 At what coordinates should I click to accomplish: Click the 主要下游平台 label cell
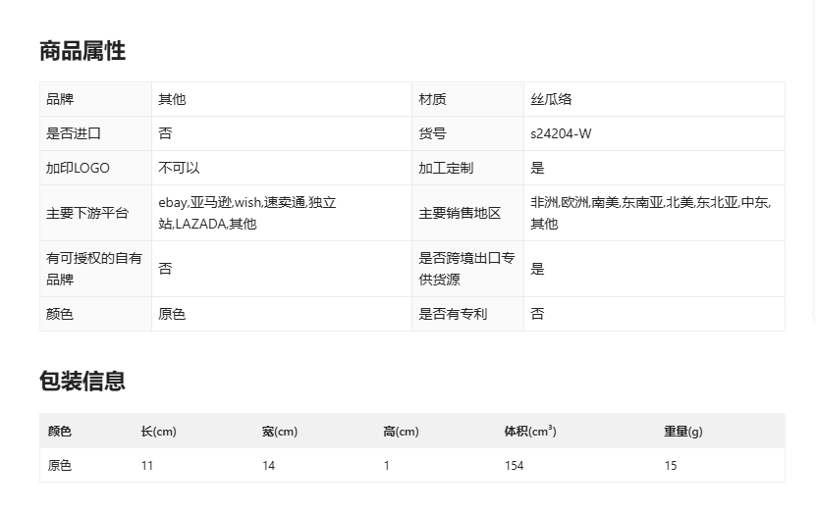click(x=87, y=213)
